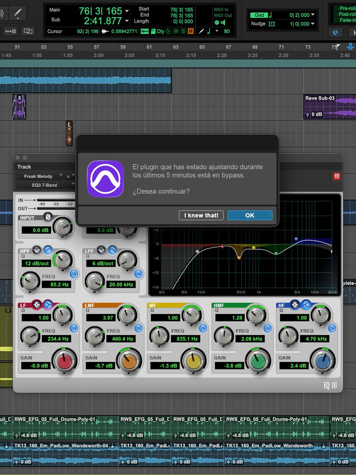Viewport: 356px width, 475px height.
Task: Select the HF peak filter type icon
Action: (295, 304)
